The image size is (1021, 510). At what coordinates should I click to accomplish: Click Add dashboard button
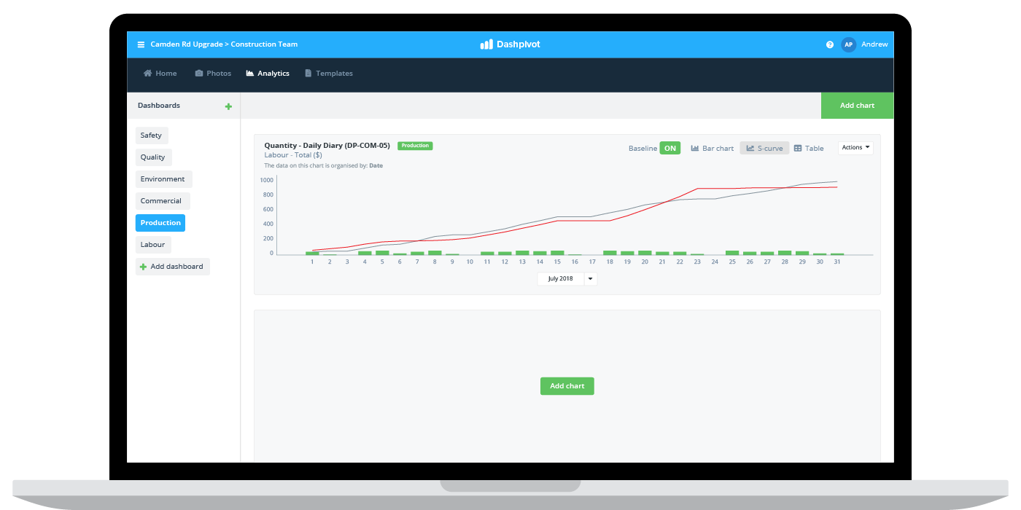pos(173,267)
